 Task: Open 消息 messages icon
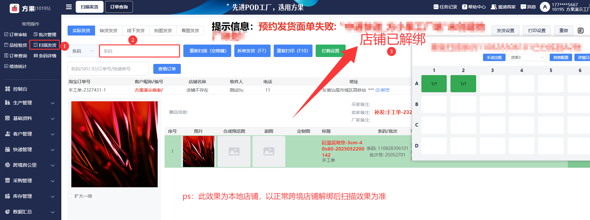(x=523, y=7)
